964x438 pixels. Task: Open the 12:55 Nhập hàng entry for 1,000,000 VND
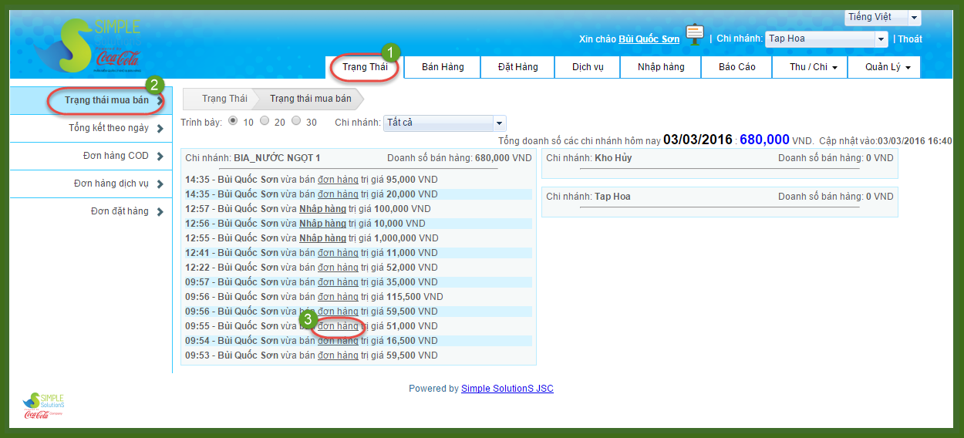pos(322,238)
